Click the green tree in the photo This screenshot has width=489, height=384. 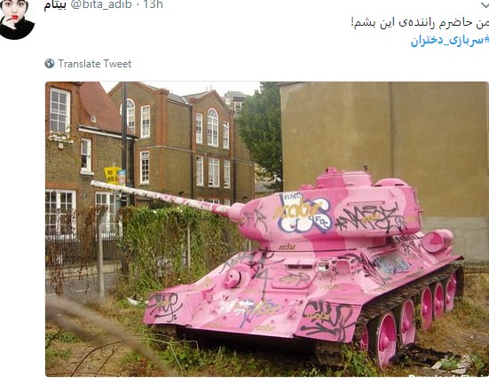pos(260,131)
